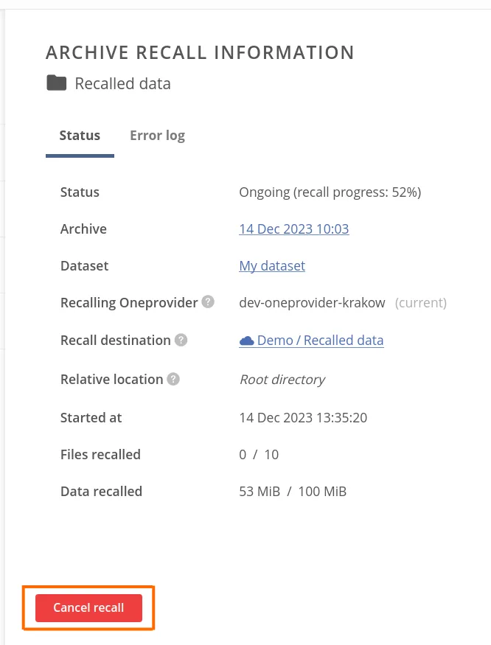The image size is (491, 645).
Task: Open the My dataset link
Action: 272,265
